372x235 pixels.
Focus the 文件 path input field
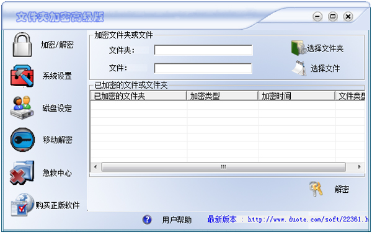203,68
